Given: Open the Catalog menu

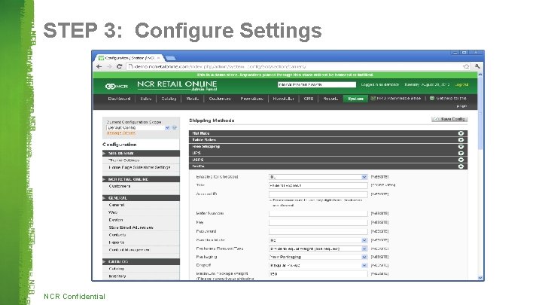Looking at the screenshot, I should click(x=169, y=99).
